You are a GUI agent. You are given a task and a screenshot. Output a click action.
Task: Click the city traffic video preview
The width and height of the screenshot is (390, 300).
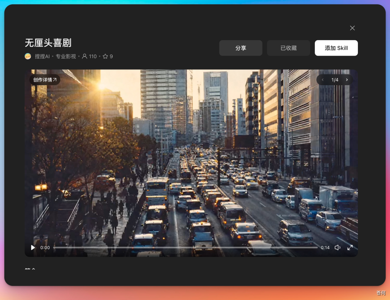(191, 163)
